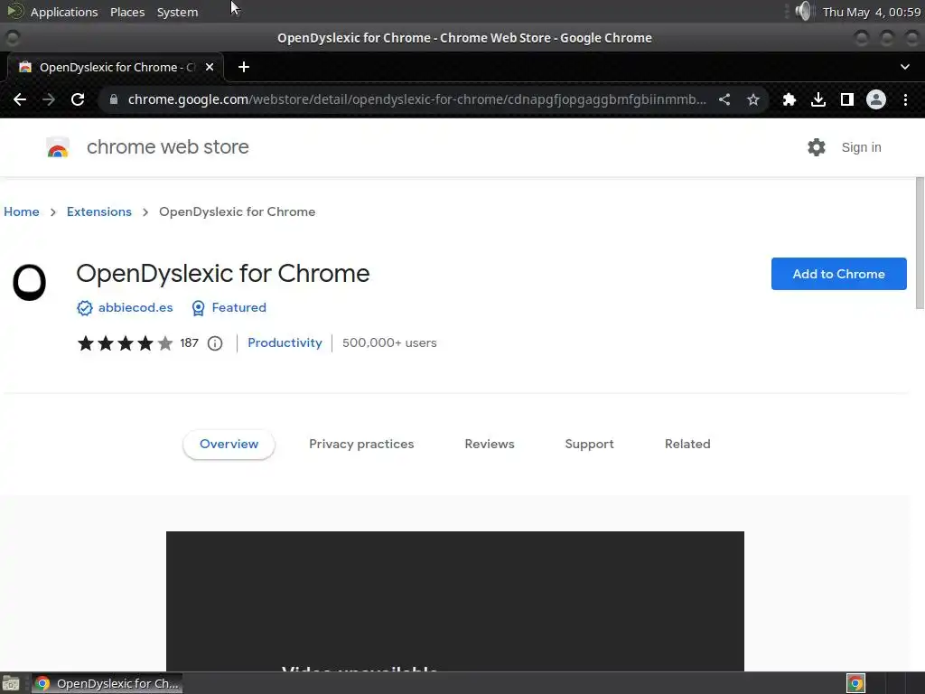Switch to the Related tab
The width and height of the screenshot is (925, 694).
click(x=687, y=445)
